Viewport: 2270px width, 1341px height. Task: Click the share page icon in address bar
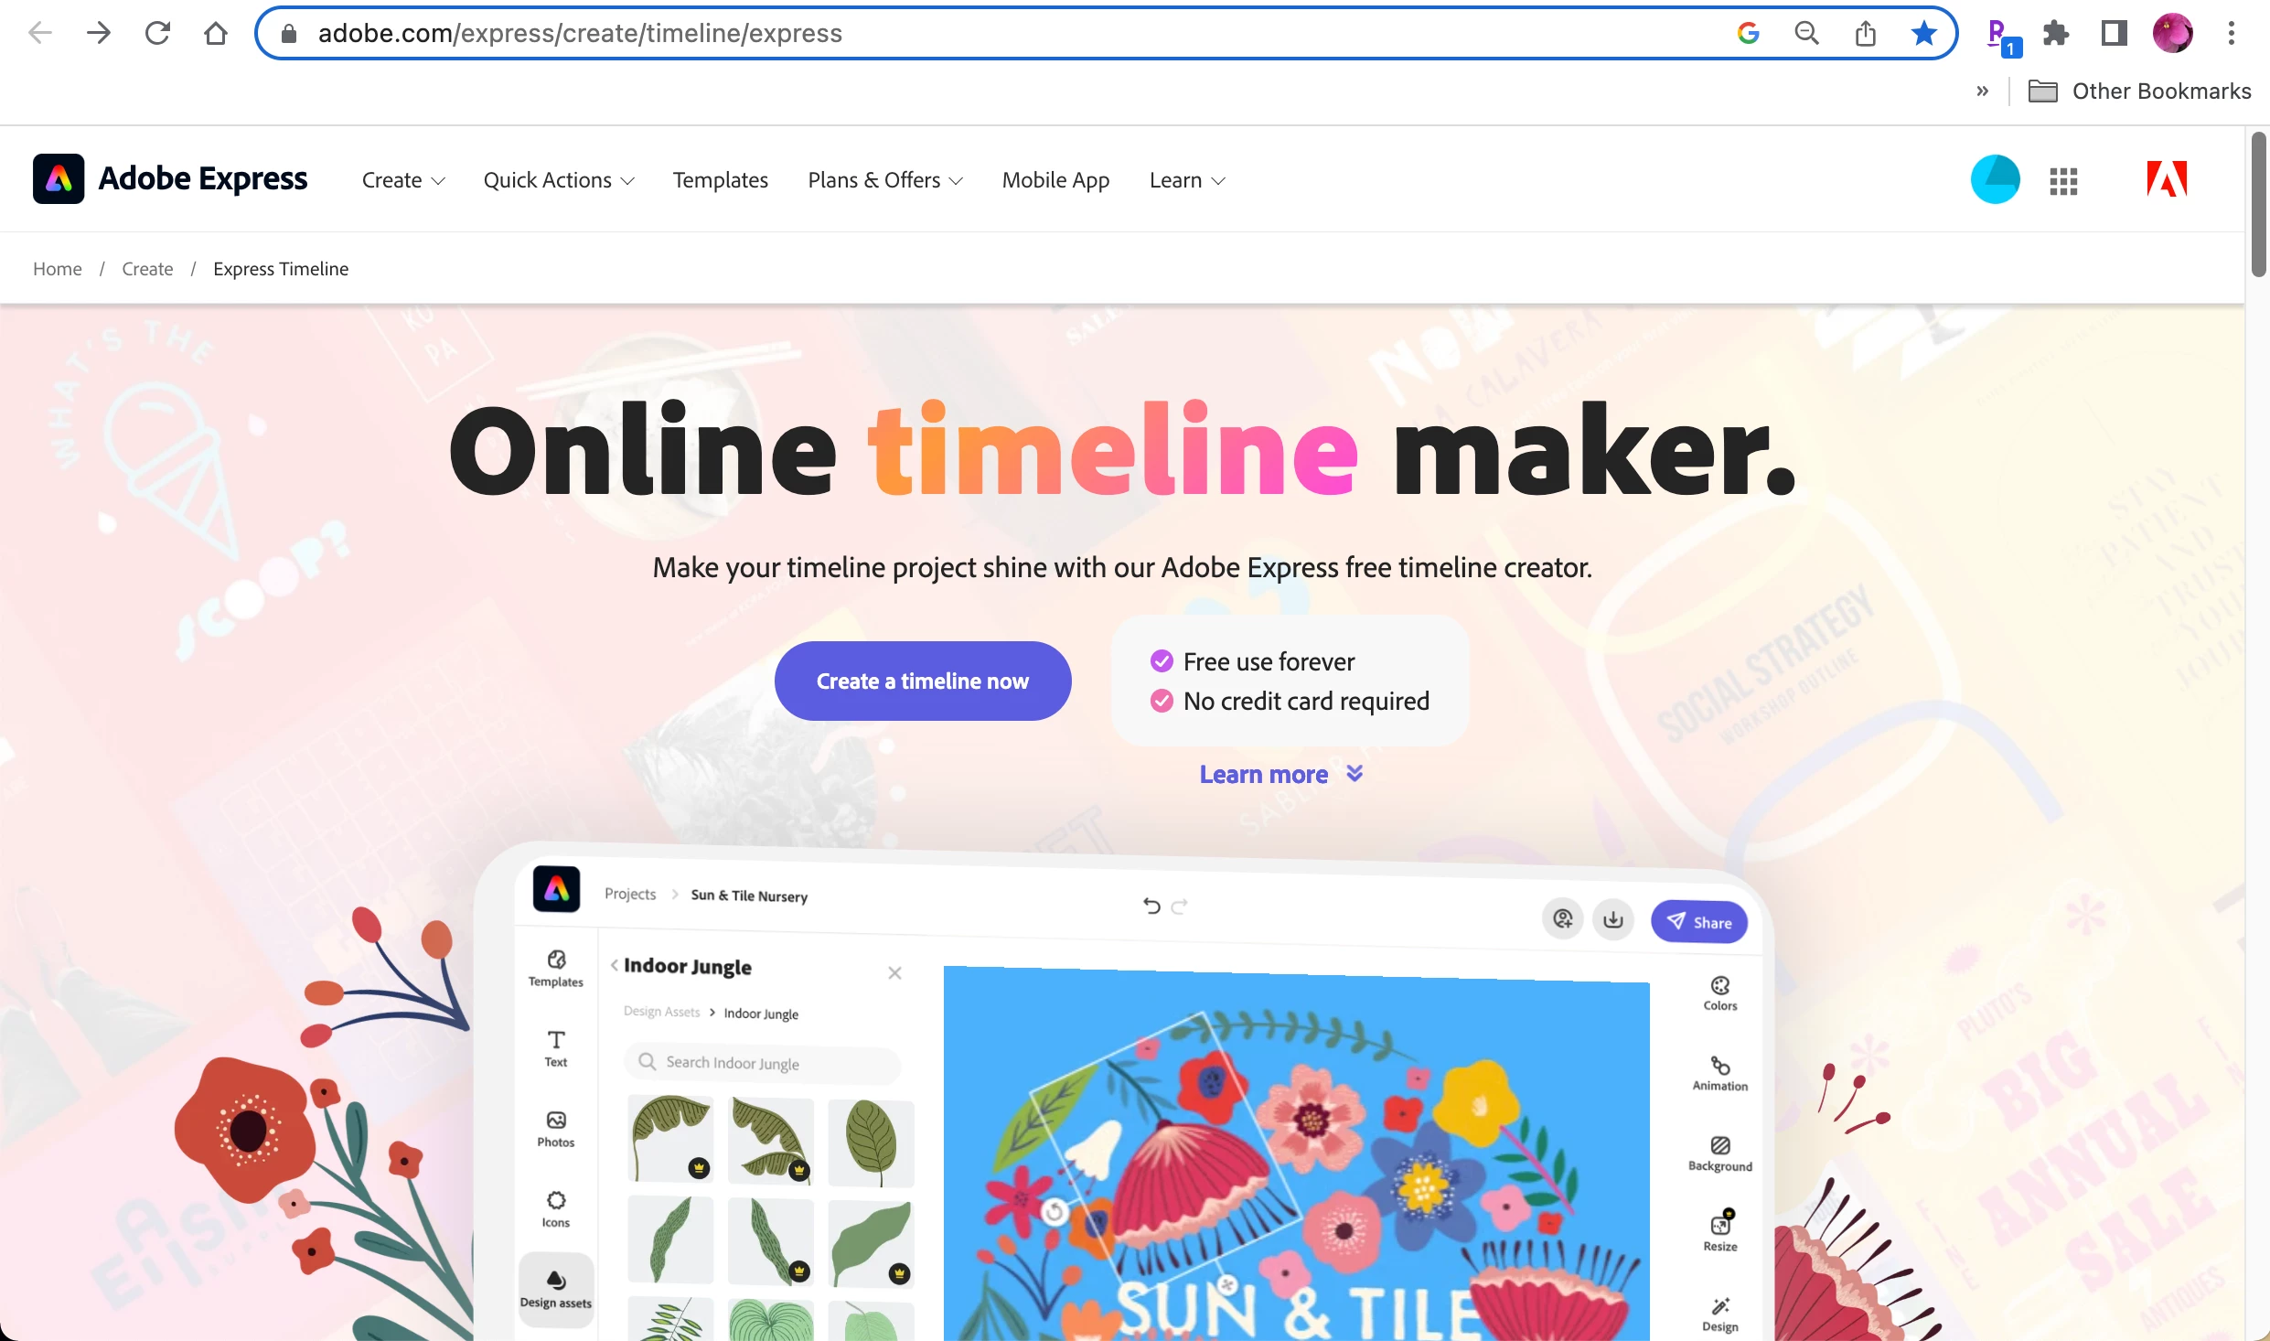click(1866, 34)
